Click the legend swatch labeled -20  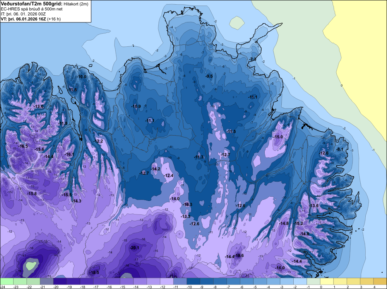pyautogui.click(x=60, y=281)
